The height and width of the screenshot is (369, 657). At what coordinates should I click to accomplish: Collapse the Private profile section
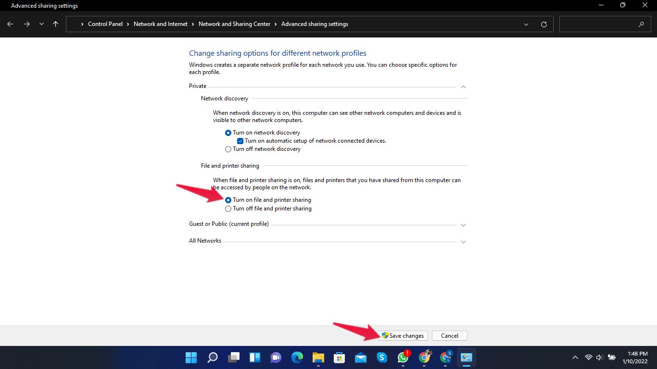[x=463, y=87]
